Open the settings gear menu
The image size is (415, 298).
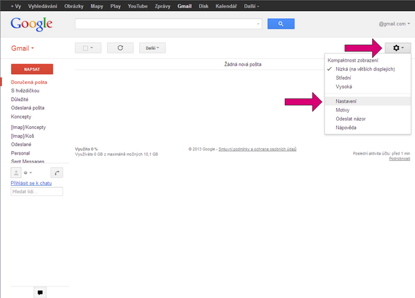coord(398,48)
